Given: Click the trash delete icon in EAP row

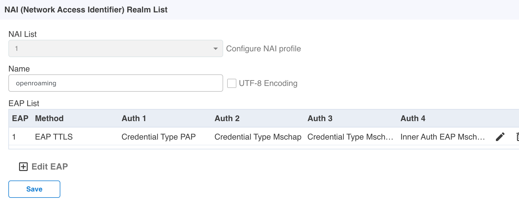Looking at the screenshot, I should click(x=517, y=137).
